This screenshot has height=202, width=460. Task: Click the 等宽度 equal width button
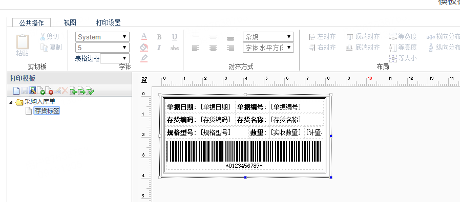pyautogui.click(x=403, y=37)
